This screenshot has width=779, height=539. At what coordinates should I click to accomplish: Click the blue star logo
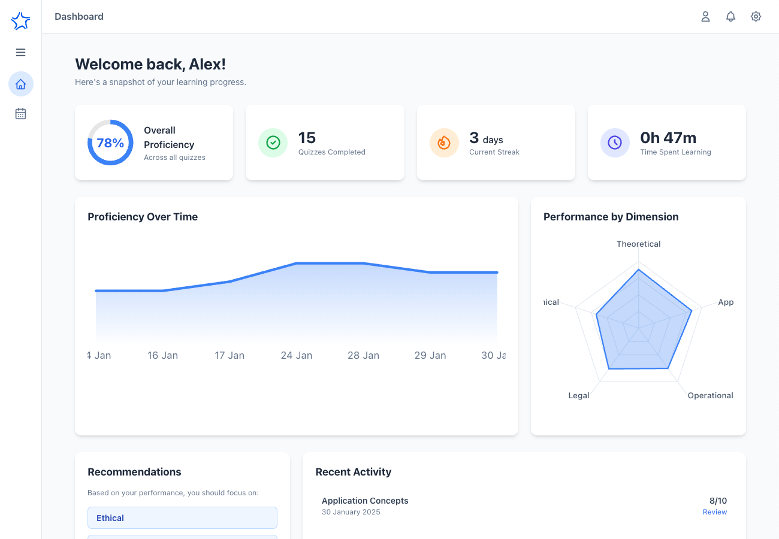point(20,22)
